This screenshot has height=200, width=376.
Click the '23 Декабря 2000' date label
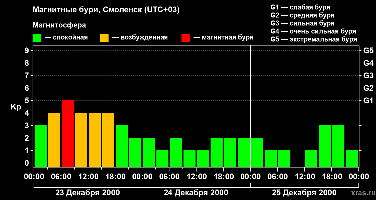(88, 193)
